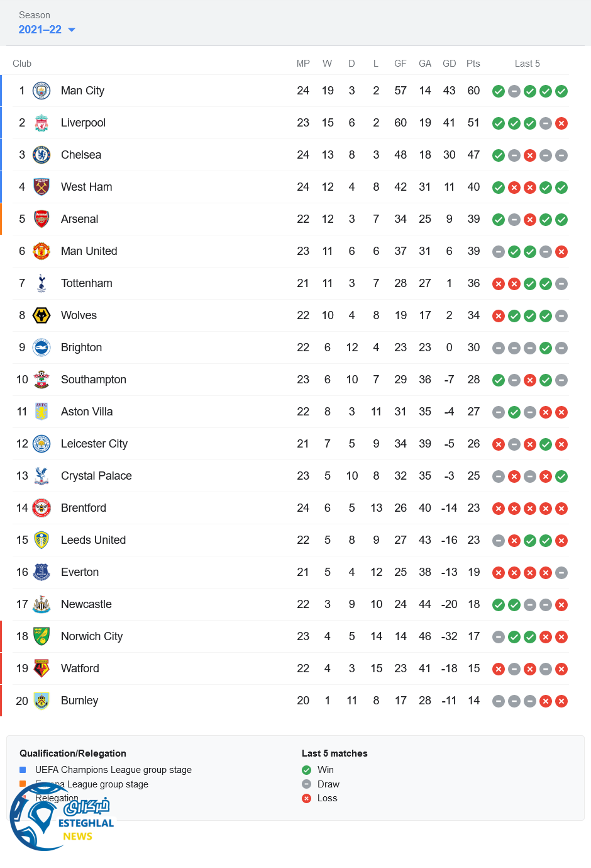
Task: Click the Watford club crest
Action: (x=41, y=668)
